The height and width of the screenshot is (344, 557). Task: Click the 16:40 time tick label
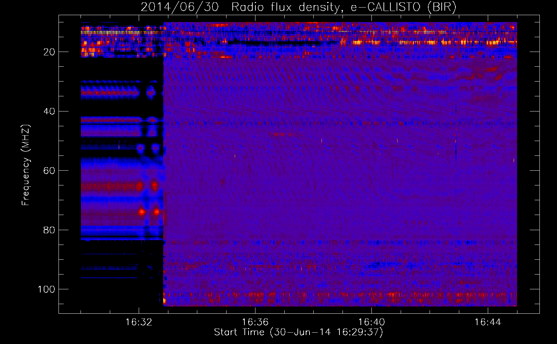coord(371,322)
